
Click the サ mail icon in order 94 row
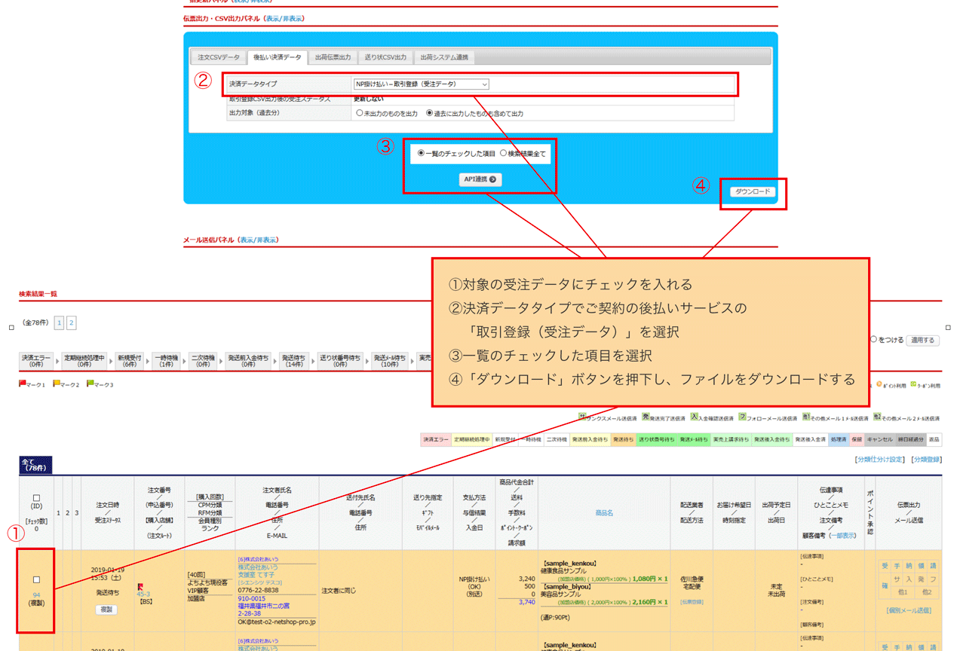[x=897, y=579]
